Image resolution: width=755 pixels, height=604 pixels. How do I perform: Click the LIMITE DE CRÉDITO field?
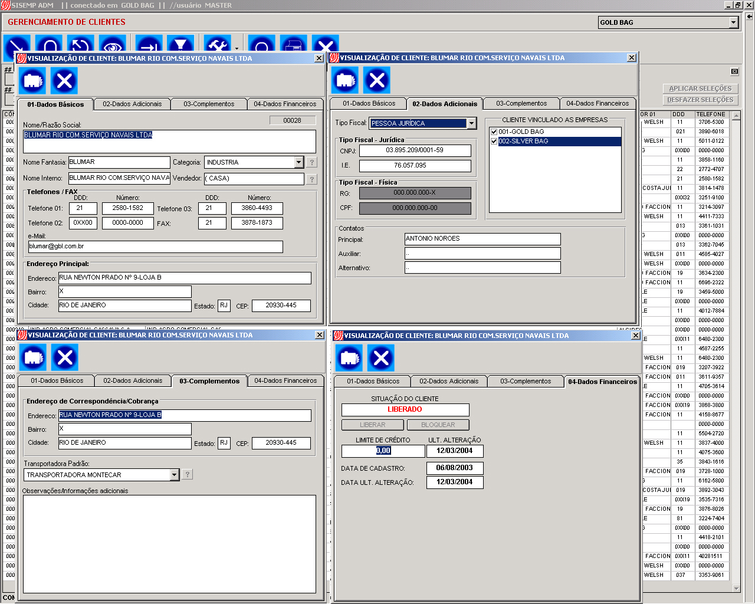(x=383, y=451)
